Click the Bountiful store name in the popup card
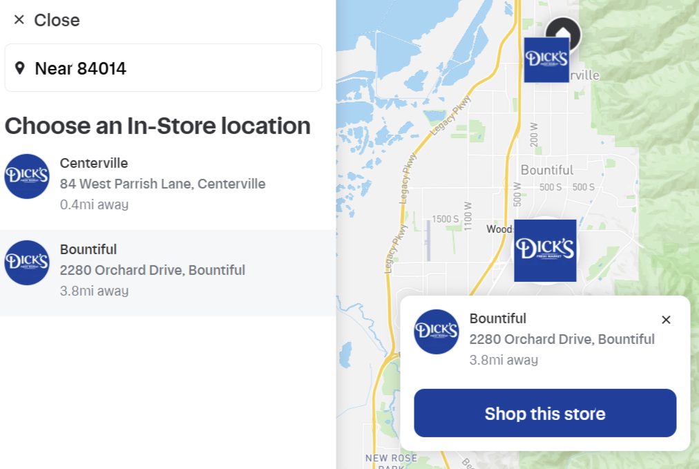 click(497, 318)
